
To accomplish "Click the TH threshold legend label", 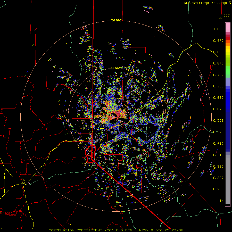I will pos(221,201).
